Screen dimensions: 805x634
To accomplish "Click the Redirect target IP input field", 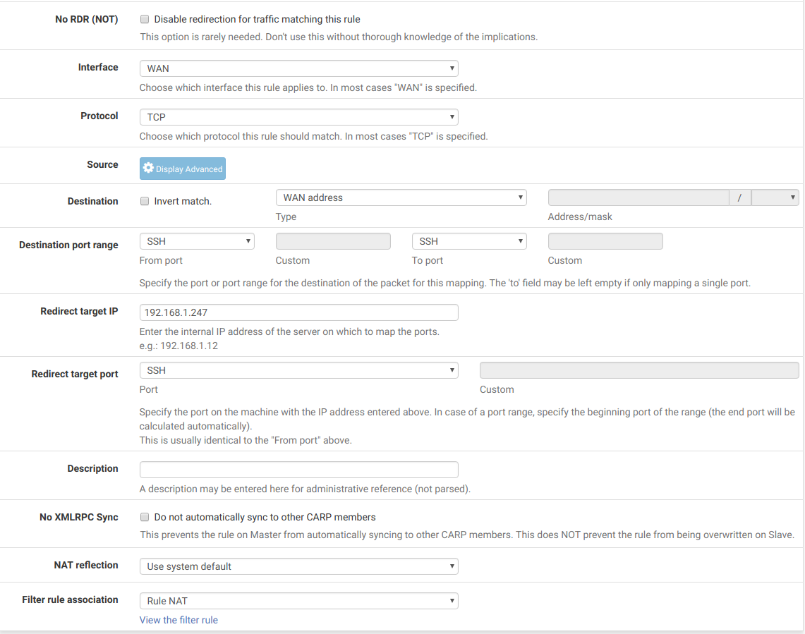I will pyautogui.click(x=298, y=312).
